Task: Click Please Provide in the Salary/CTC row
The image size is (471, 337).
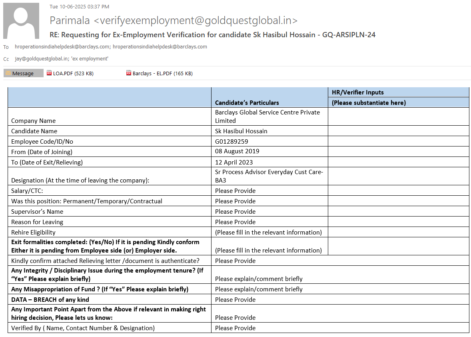Action: coord(235,191)
